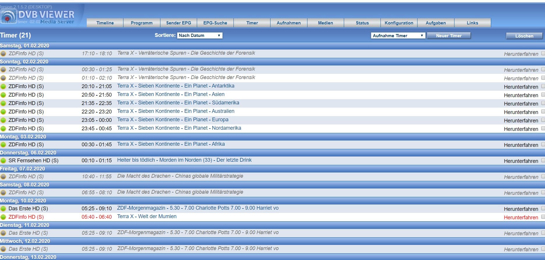Viewport: 545px width, 260px height.
Task: Select checkbox for Der letzte Drink timer
Action: tap(543, 161)
